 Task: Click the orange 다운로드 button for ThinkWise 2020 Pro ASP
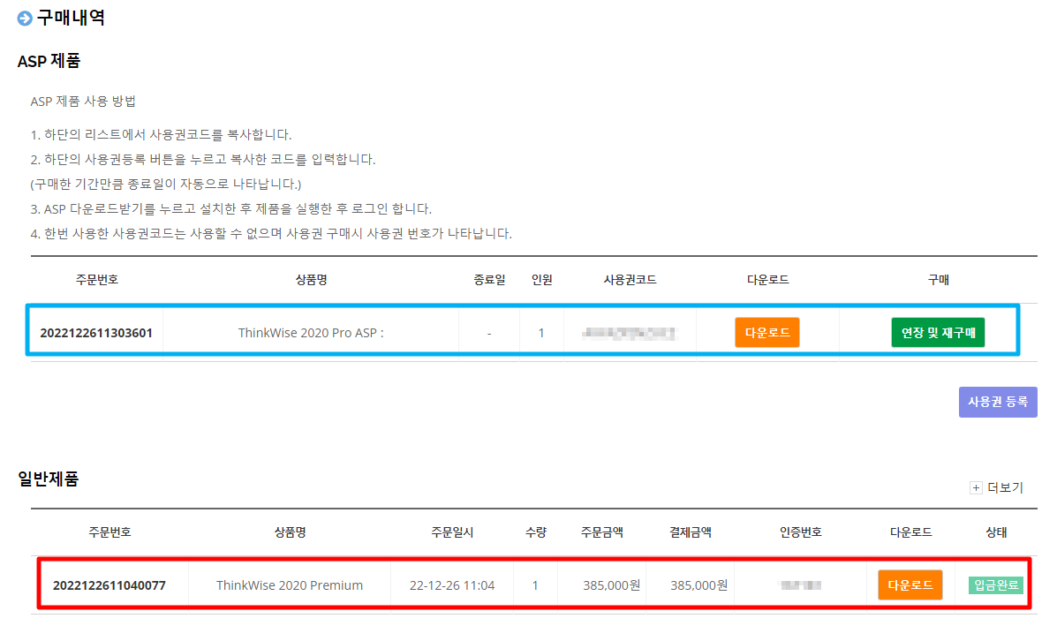[766, 332]
